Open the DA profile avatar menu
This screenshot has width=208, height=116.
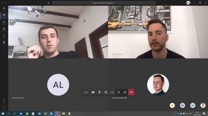point(188,3)
